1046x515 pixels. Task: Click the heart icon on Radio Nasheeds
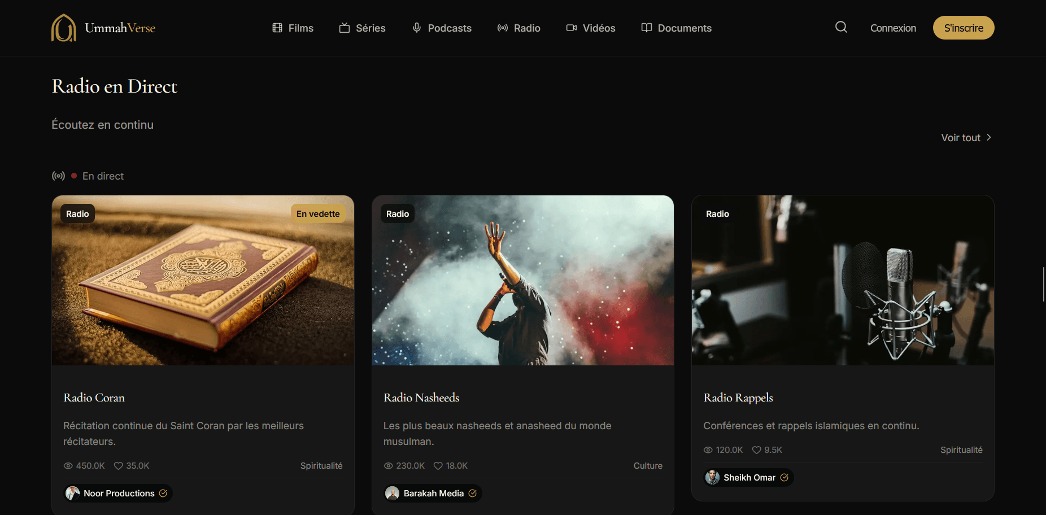[x=438, y=466]
